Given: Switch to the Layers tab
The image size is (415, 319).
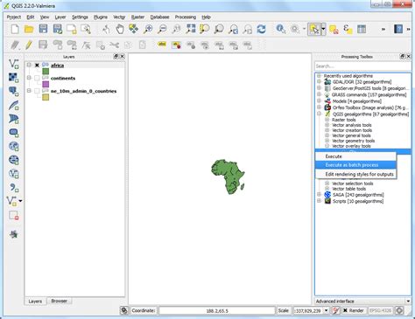Looking at the screenshot, I should (x=35, y=302).
